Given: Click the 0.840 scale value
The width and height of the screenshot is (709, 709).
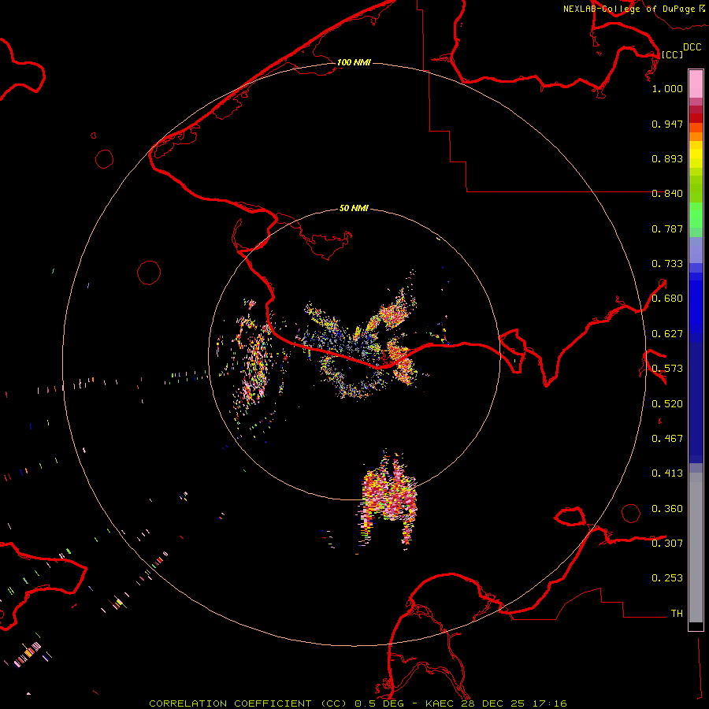Looking at the screenshot, I should [x=667, y=194].
